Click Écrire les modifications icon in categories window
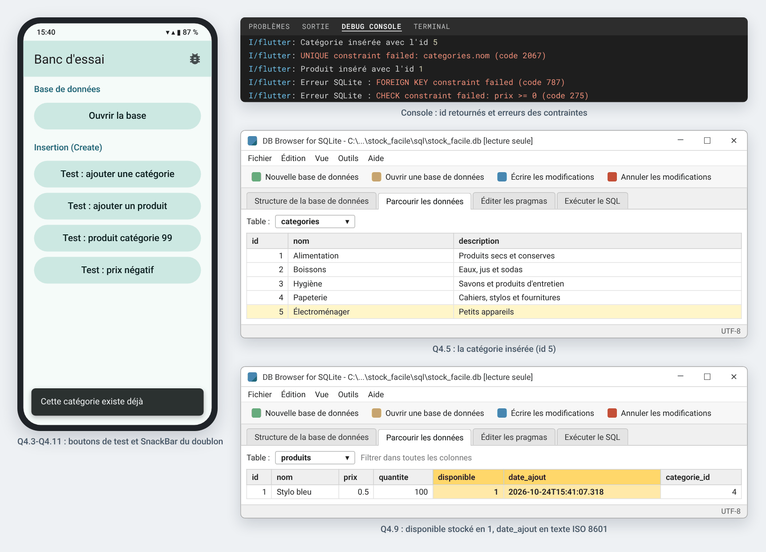Viewport: 766px width, 552px height. click(502, 177)
